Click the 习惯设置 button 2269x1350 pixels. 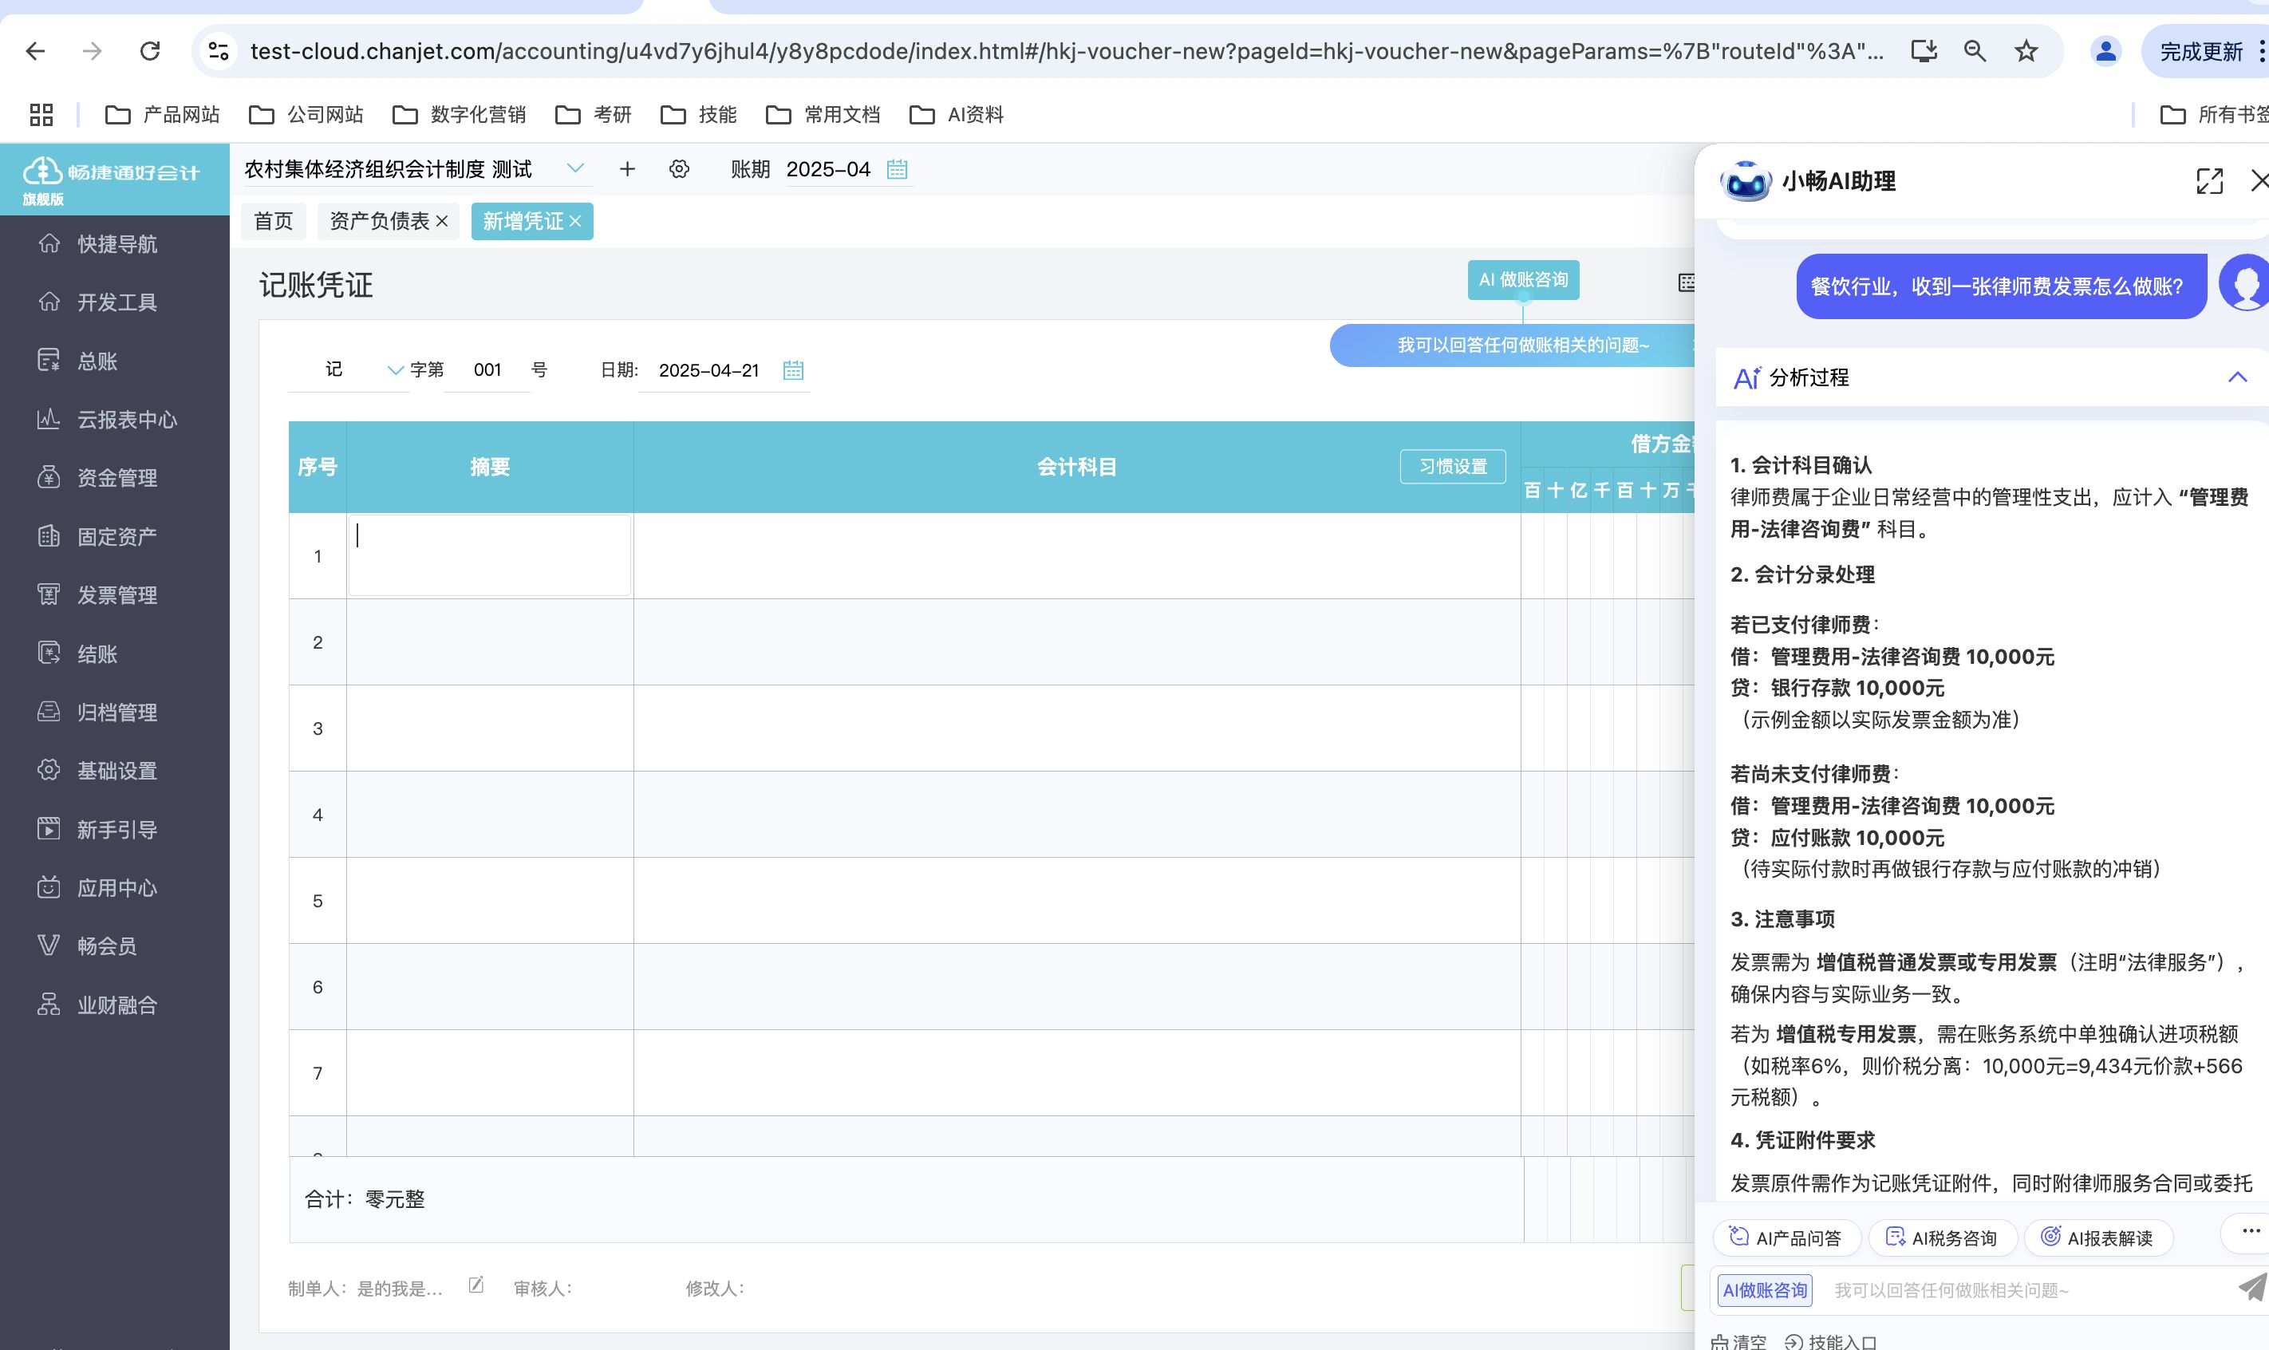1452,467
